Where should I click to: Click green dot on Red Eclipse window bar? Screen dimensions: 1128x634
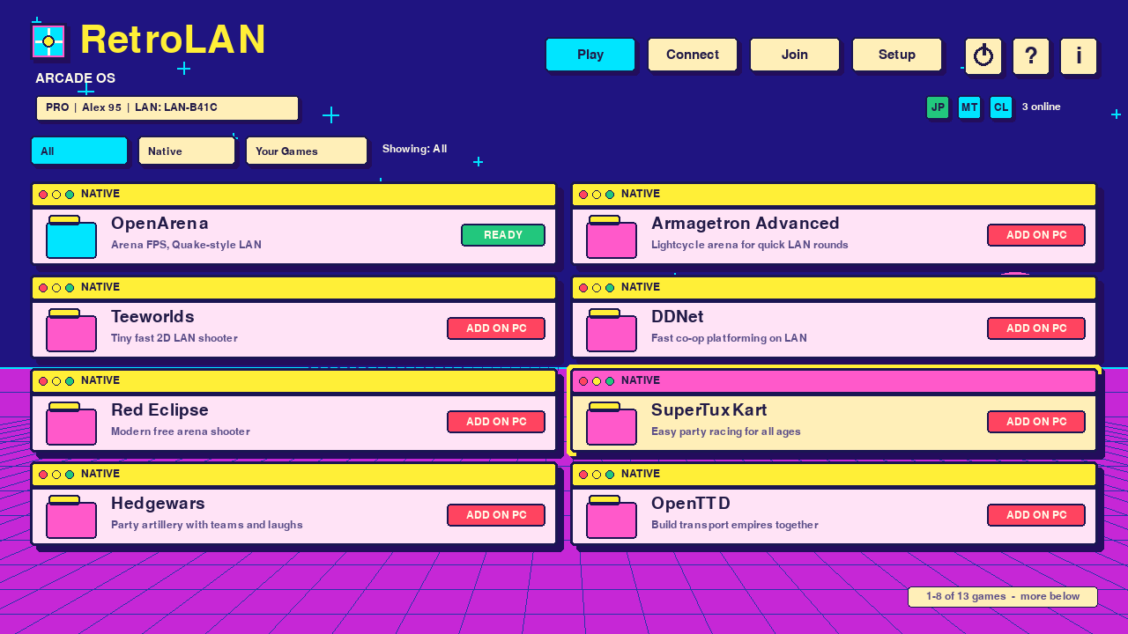pyautogui.click(x=70, y=381)
